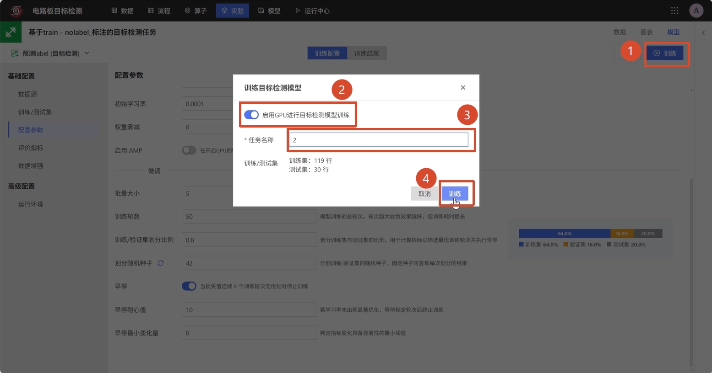Click the orange 16.0% validation bar
The width and height of the screenshot is (712, 373).
coord(622,234)
